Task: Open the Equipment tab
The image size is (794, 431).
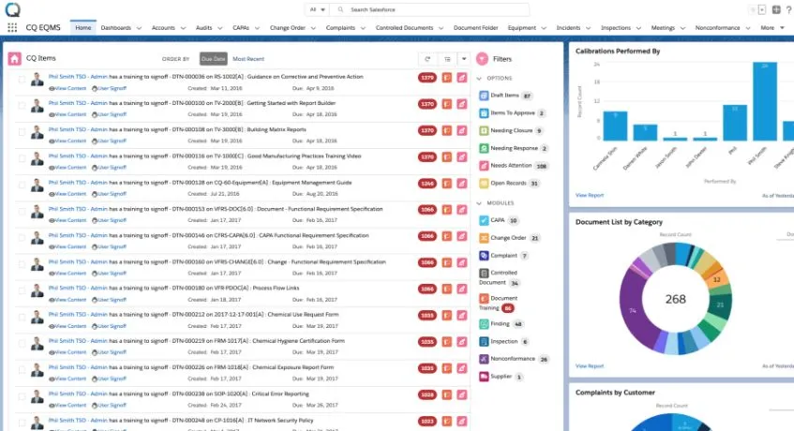Action: (x=521, y=28)
